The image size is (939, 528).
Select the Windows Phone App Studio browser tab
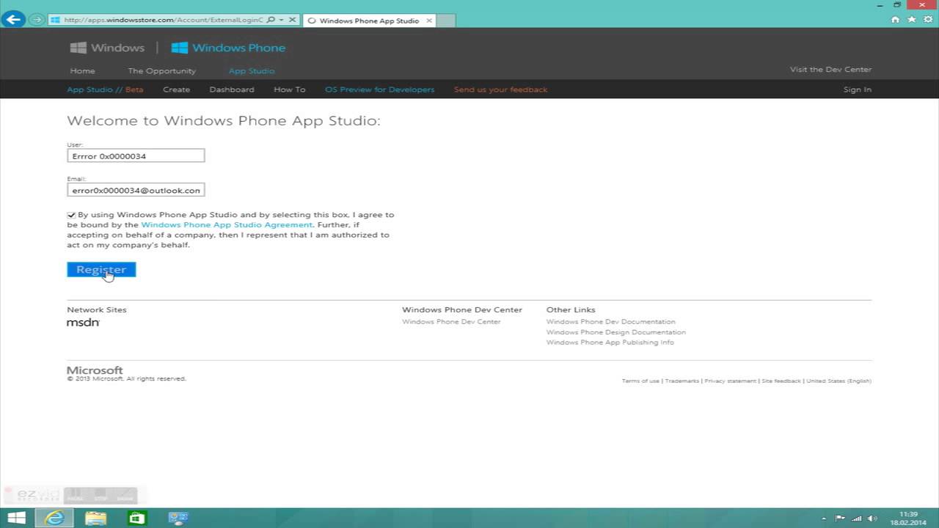point(368,21)
